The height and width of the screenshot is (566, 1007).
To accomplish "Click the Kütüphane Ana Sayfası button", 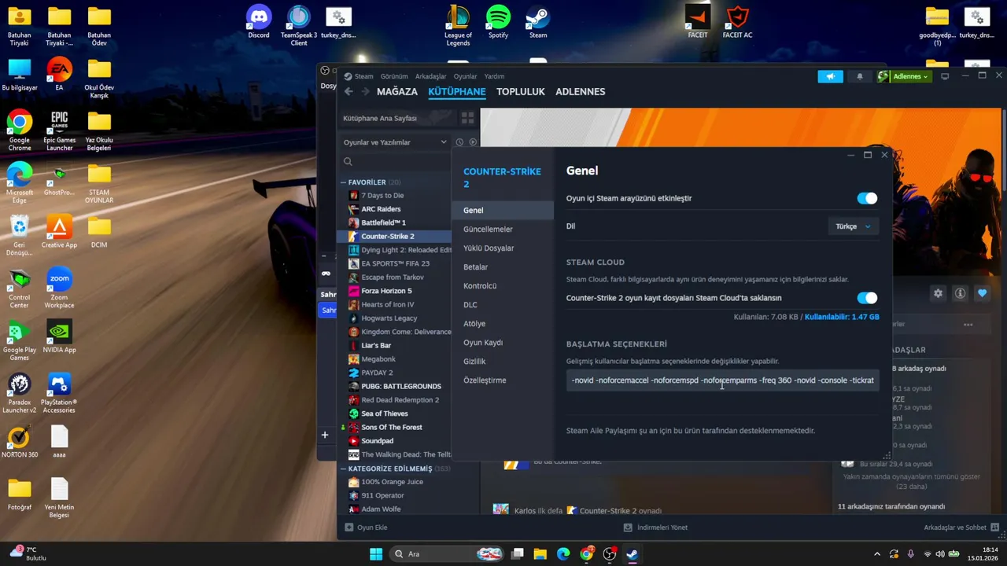I will pyautogui.click(x=397, y=118).
